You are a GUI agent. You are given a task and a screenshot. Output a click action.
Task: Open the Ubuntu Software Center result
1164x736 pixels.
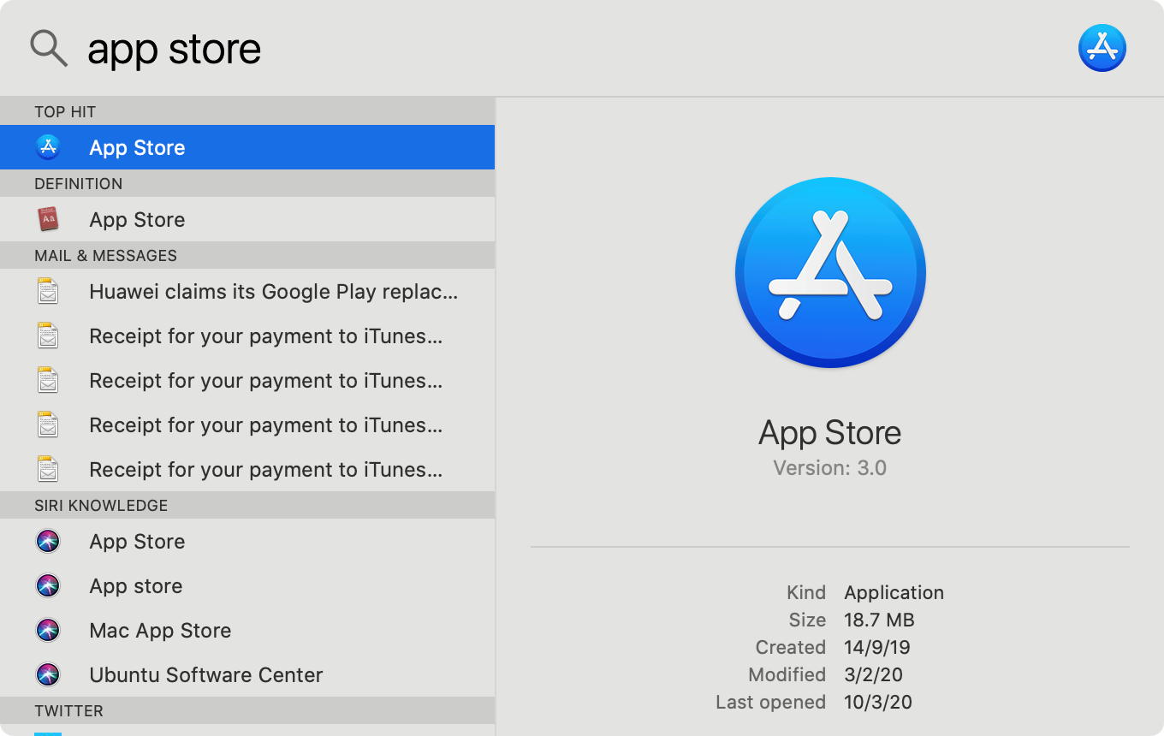click(205, 674)
